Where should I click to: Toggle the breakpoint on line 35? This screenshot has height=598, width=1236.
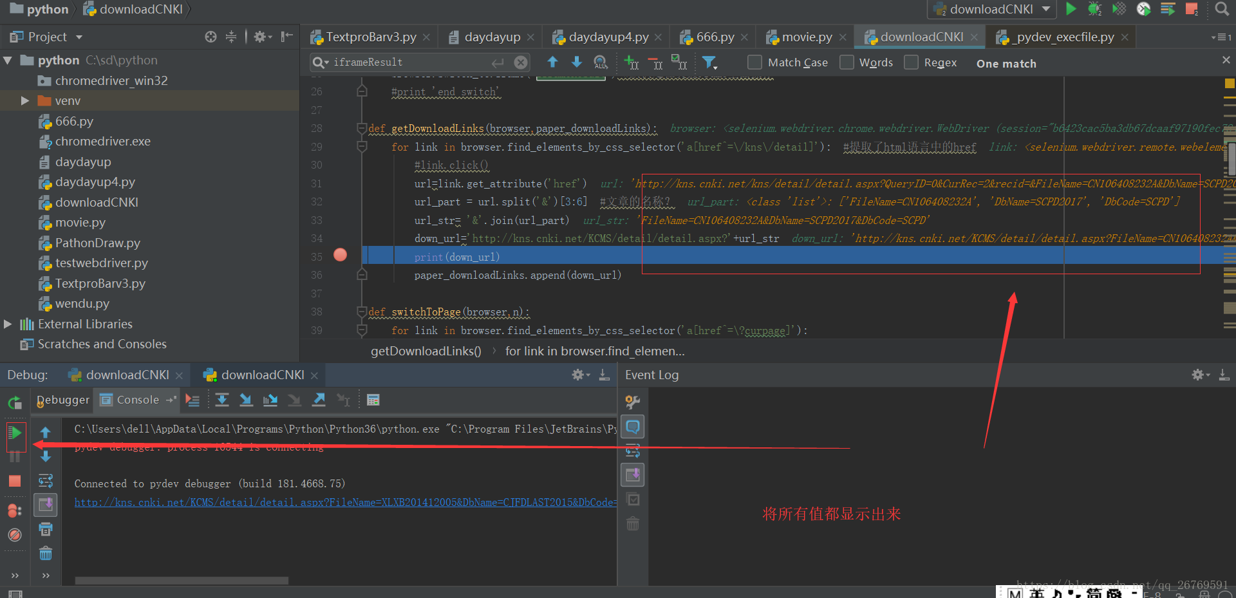pyautogui.click(x=340, y=255)
